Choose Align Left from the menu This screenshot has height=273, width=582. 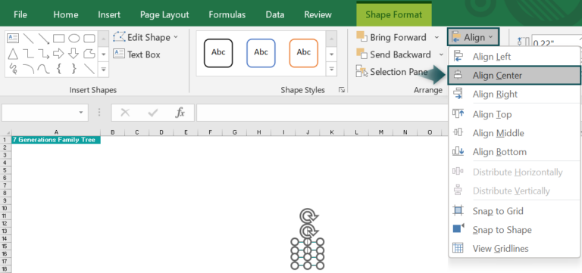pos(514,57)
